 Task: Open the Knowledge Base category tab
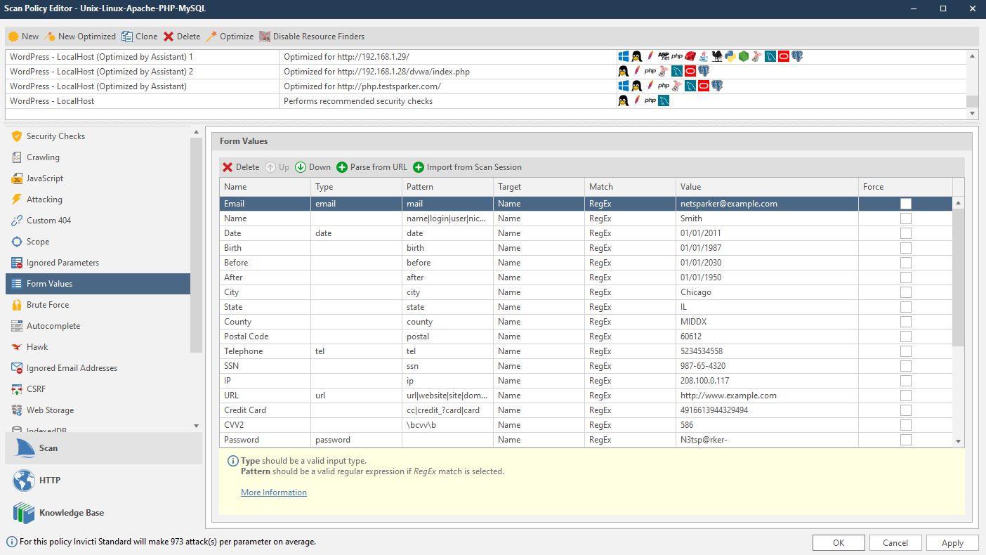point(104,513)
